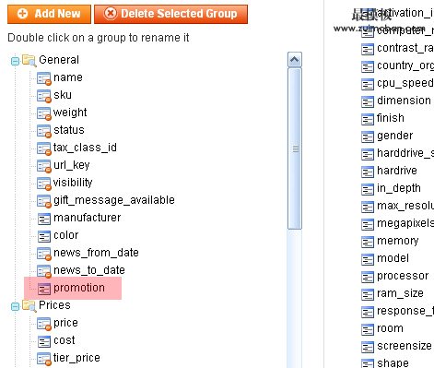Viewport: 434px width, 368px height.
Task: Select the cost attribute
Action: coord(65,340)
